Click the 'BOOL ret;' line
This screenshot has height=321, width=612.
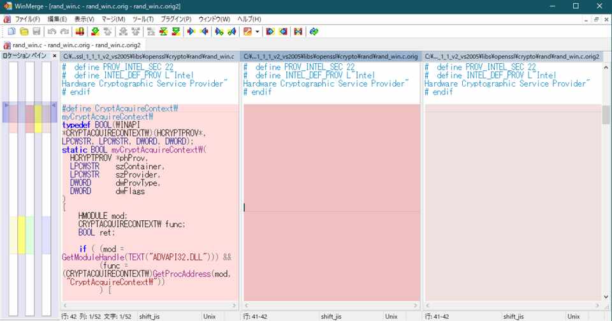click(96, 232)
